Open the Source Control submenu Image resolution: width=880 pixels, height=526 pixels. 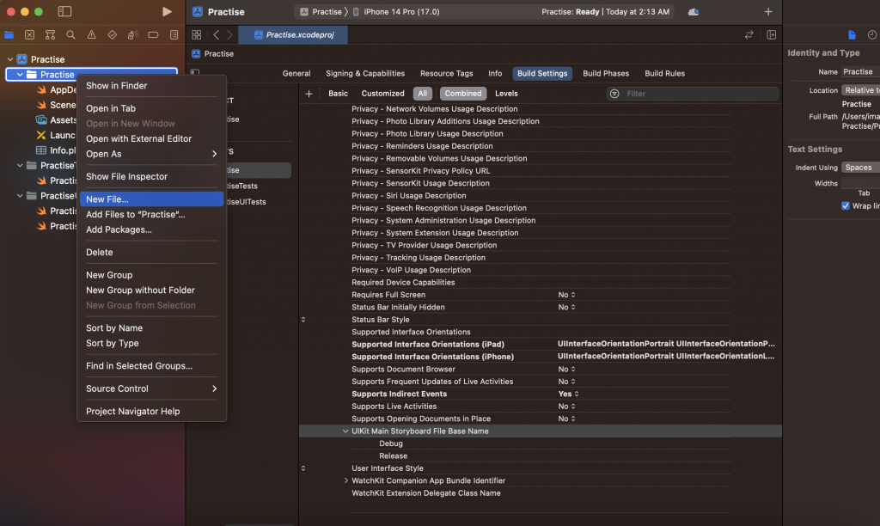[x=151, y=388]
